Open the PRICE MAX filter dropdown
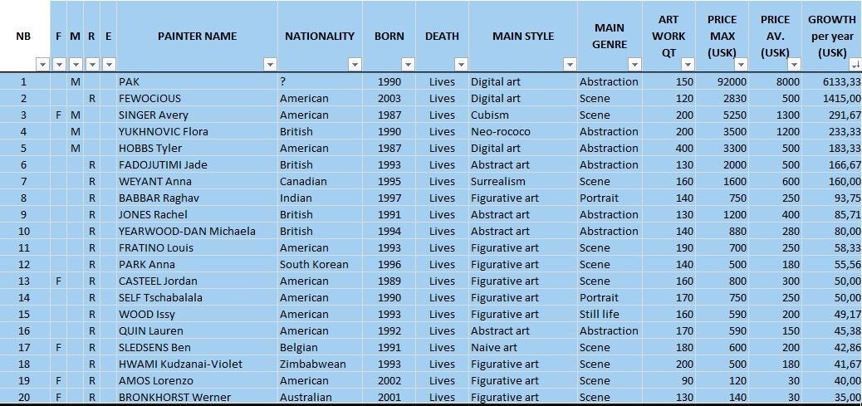 pyautogui.click(x=741, y=65)
